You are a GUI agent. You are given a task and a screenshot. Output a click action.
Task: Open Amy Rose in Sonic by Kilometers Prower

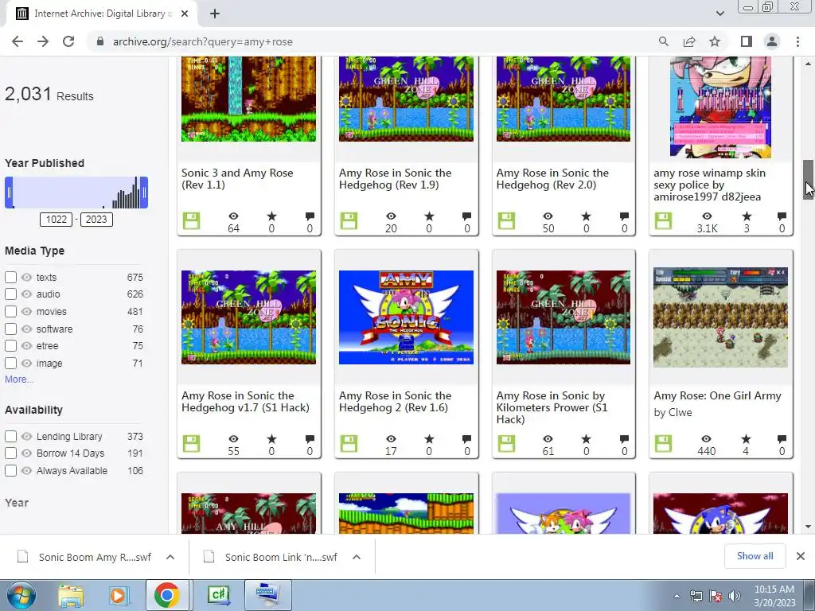click(552, 407)
